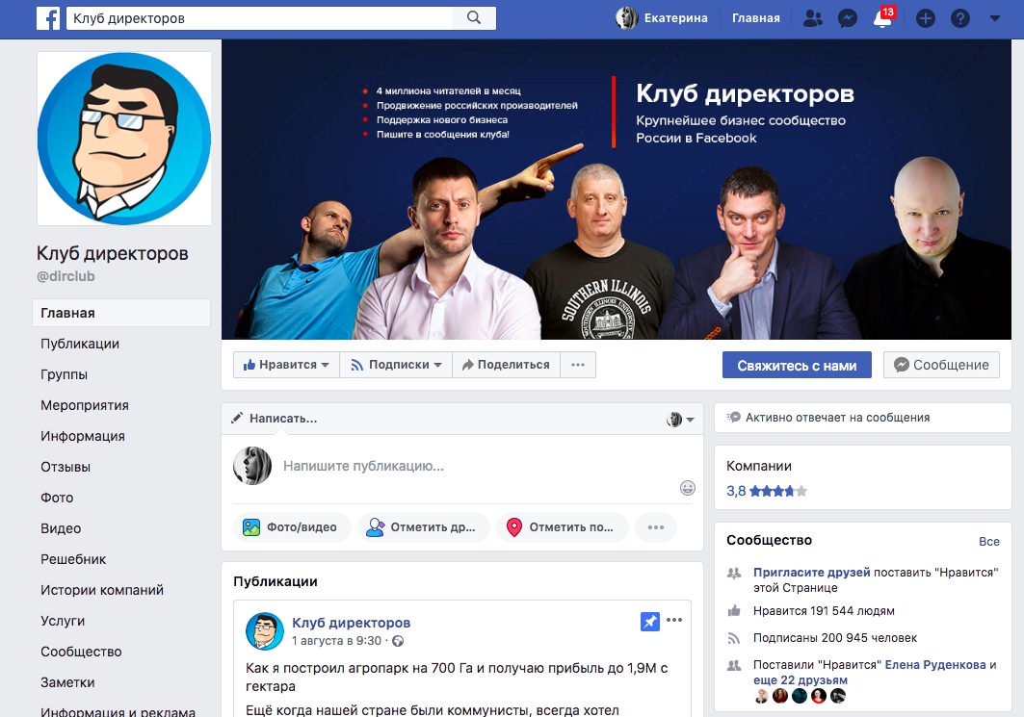
Task: Click the globe public audience icon on post
Action: tap(398, 641)
